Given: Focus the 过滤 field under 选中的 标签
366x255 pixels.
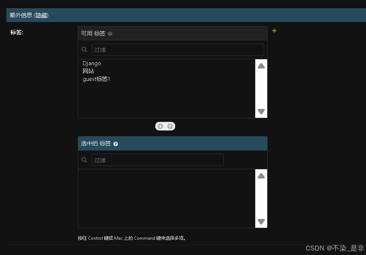Looking at the screenshot, I should point(158,160).
